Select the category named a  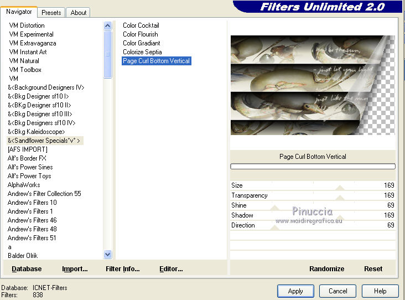(9, 247)
